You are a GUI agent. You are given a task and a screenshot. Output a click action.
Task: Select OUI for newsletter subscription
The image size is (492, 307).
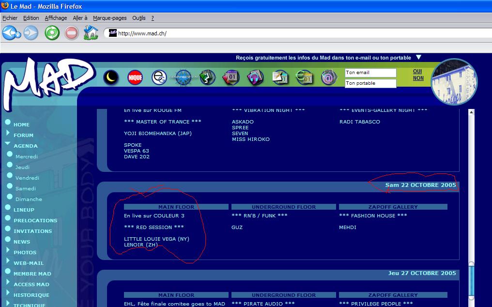pos(417,72)
